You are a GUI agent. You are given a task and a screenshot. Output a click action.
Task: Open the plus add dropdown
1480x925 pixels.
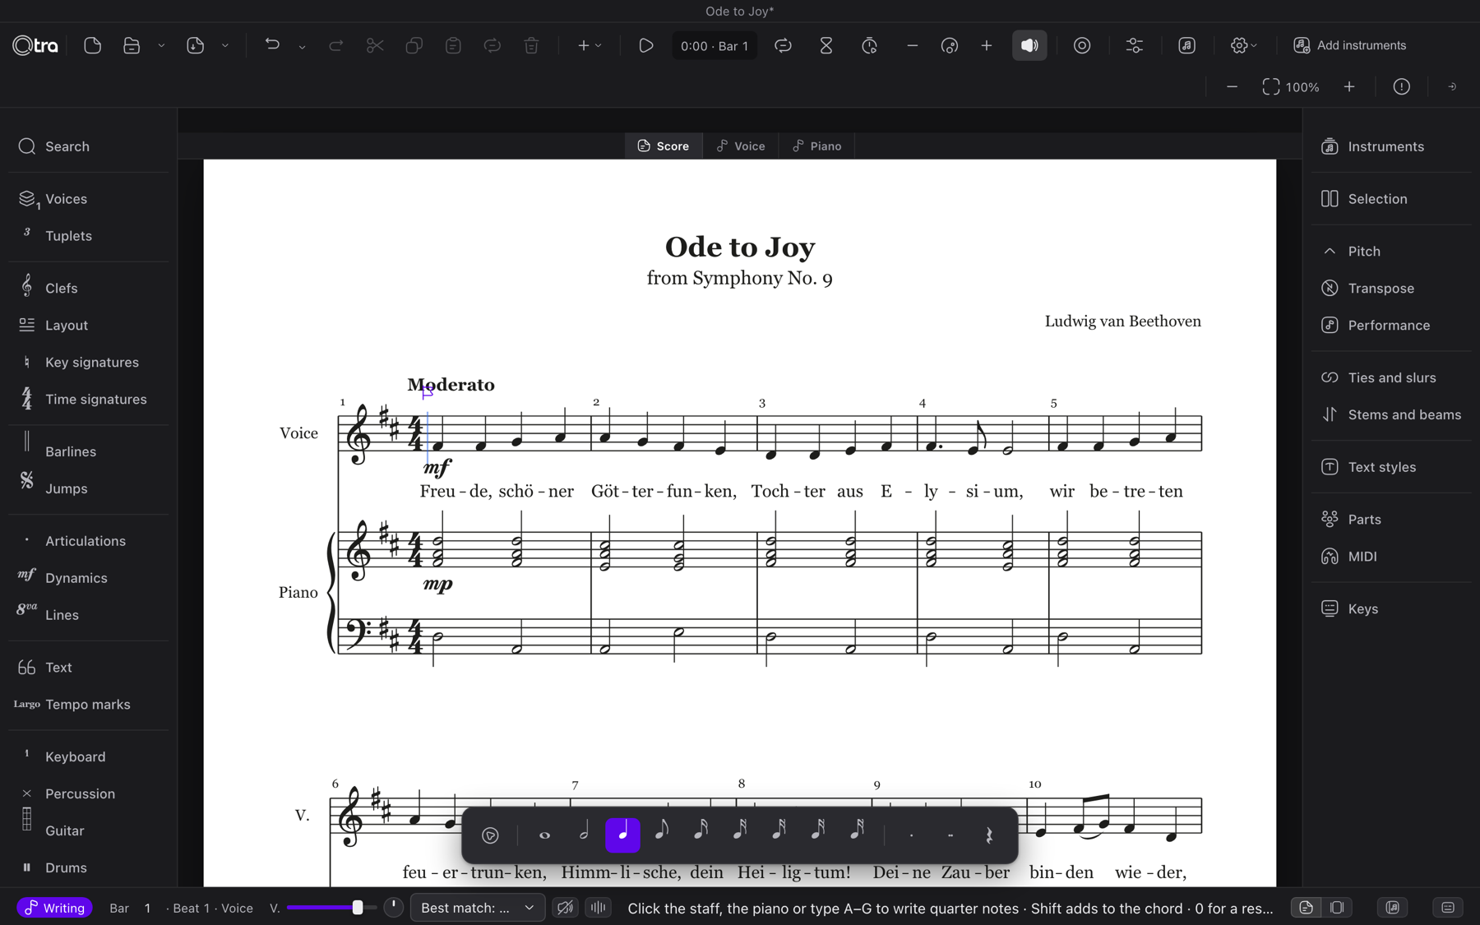click(590, 46)
